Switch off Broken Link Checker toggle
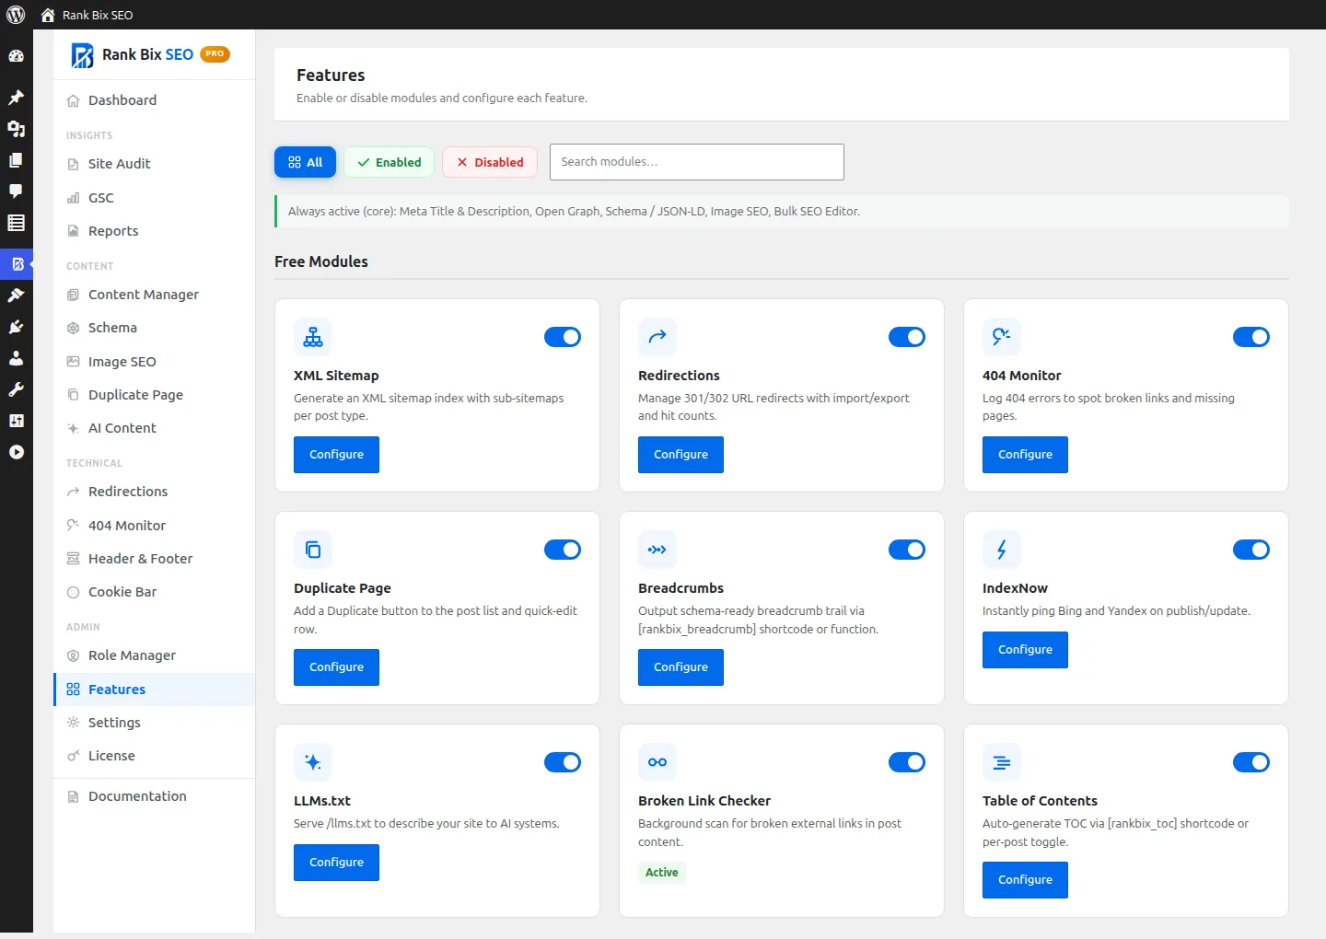The height and width of the screenshot is (939, 1326). pyautogui.click(x=907, y=762)
